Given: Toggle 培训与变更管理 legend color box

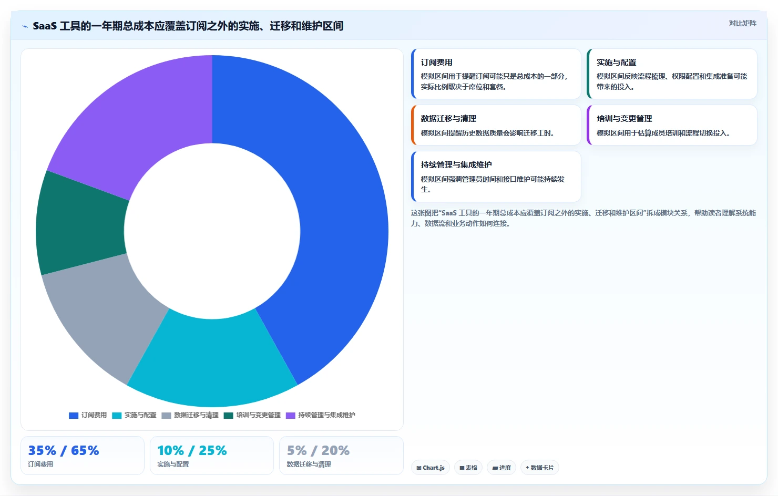Looking at the screenshot, I should click(228, 415).
